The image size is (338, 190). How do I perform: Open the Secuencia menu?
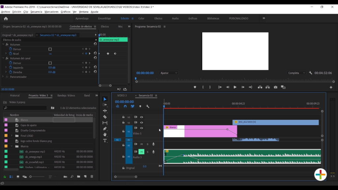[x=36, y=12]
